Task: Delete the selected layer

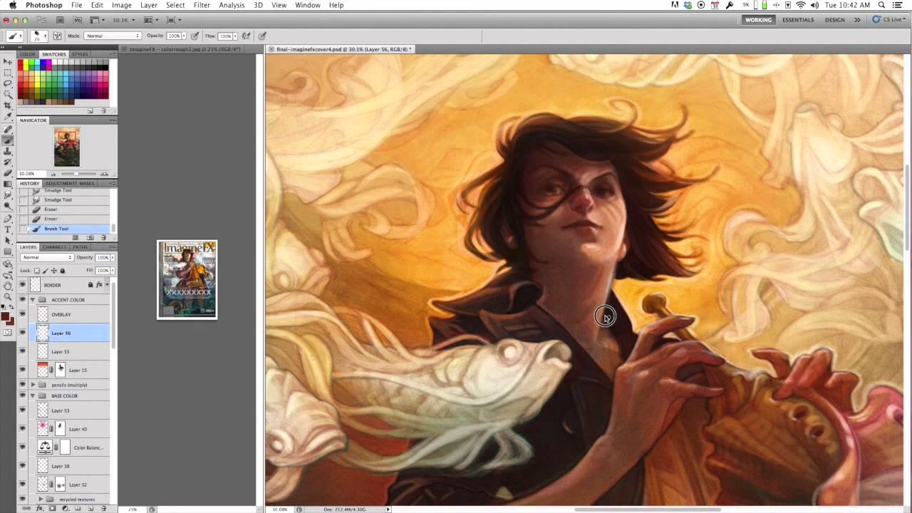Action: tap(103, 508)
